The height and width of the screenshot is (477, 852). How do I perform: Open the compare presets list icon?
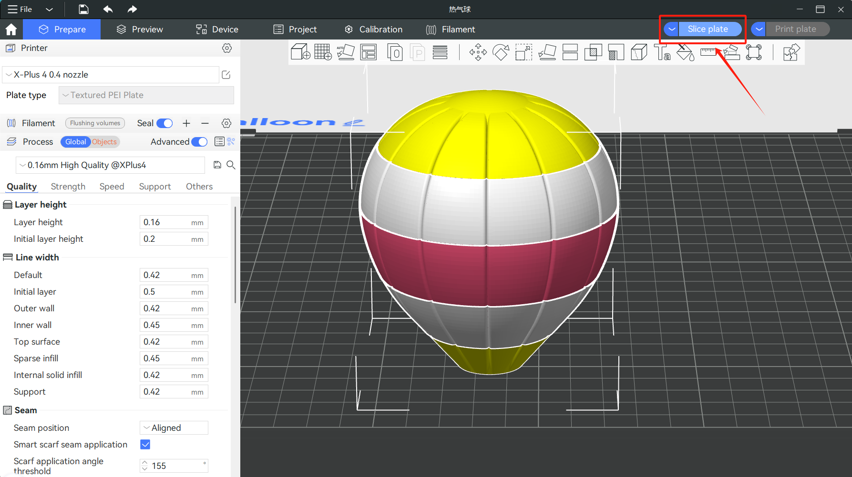coord(219,141)
